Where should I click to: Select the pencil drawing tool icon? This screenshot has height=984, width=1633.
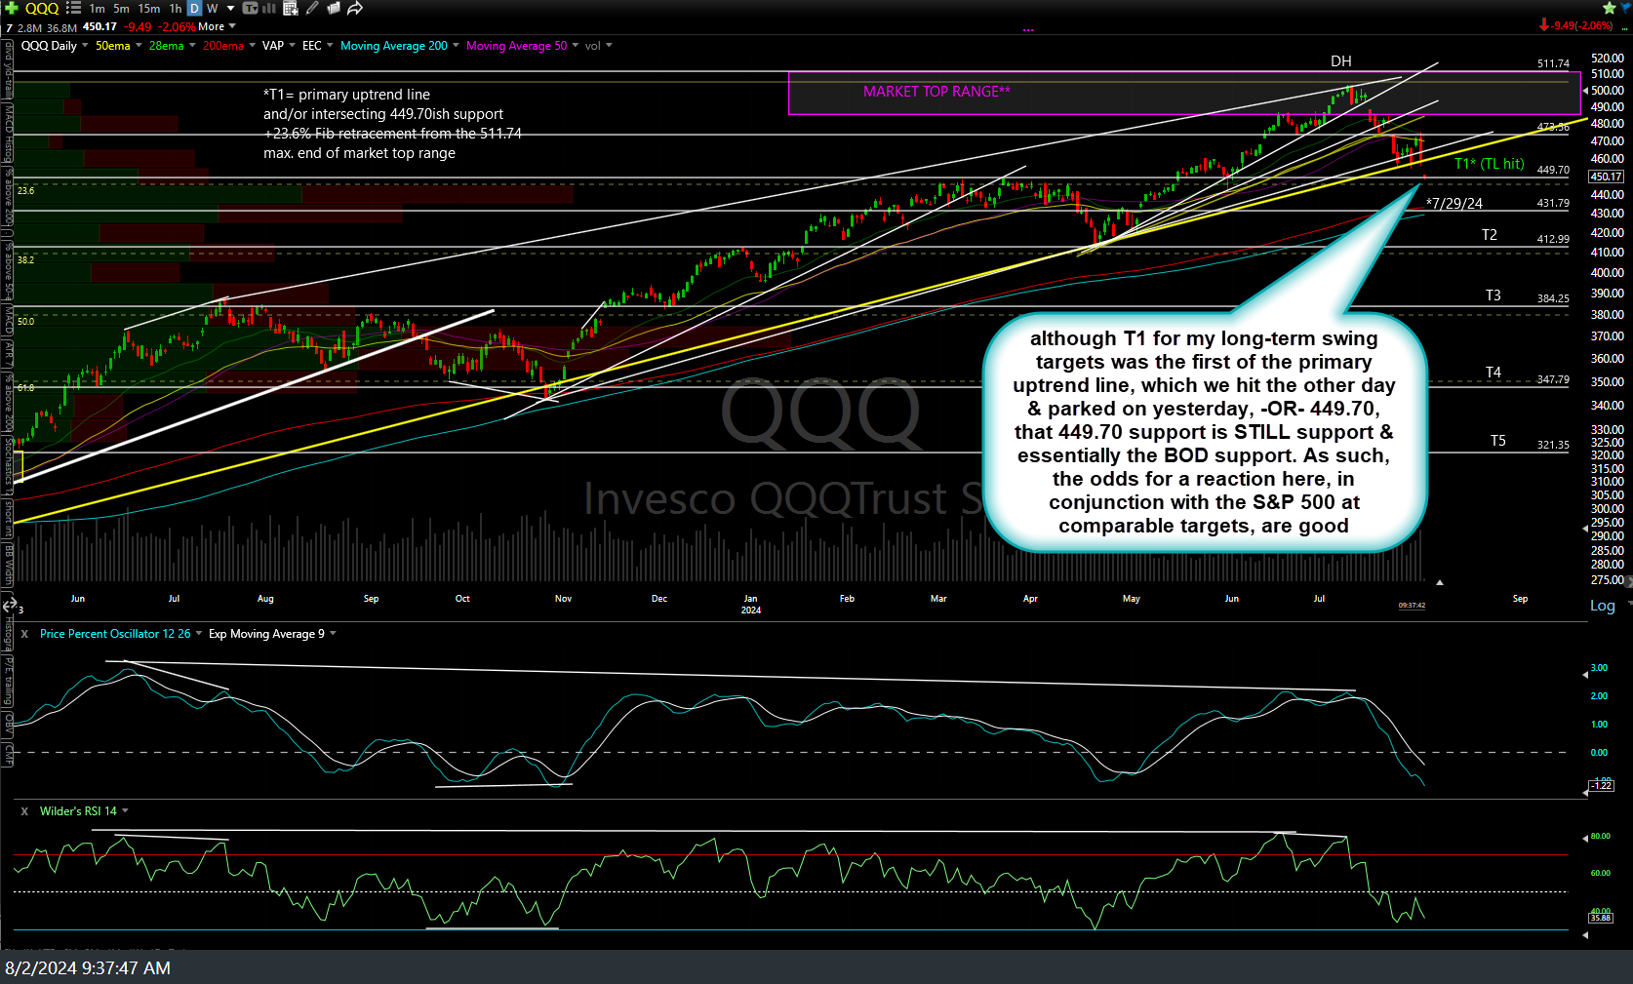tap(312, 8)
